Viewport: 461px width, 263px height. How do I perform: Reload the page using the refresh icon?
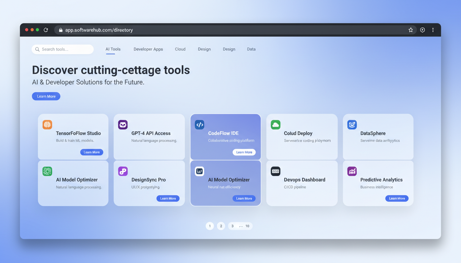pos(46,30)
